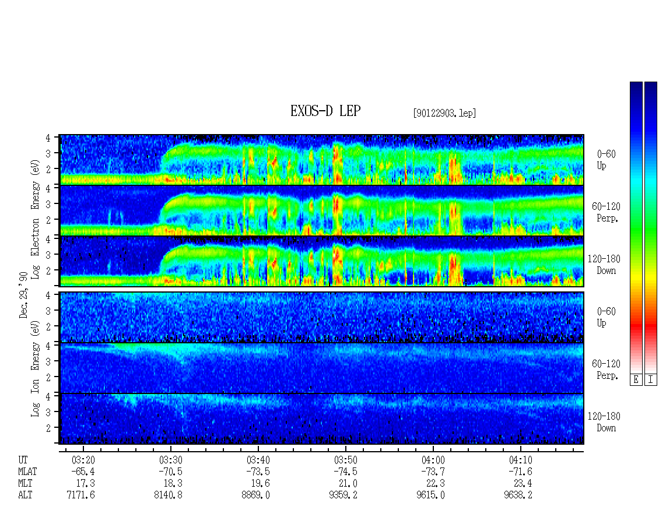Viewport: 659px width, 510px height.
Task: Click the MLT row label
Action: (25, 484)
